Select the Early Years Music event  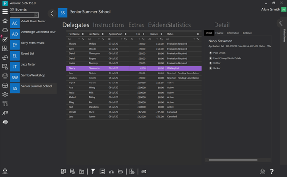pyautogui.click(x=33, y=45)
